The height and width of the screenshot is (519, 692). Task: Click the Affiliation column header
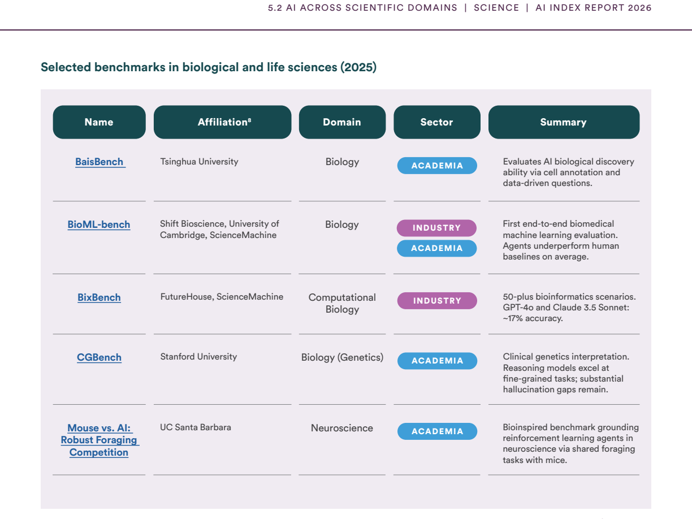(223, 122)
